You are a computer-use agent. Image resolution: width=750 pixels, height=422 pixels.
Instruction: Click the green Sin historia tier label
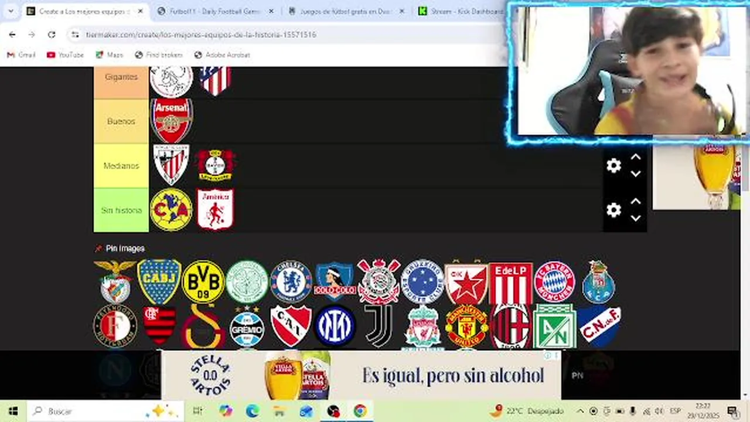pyautogui.click(x=121, y=210)
